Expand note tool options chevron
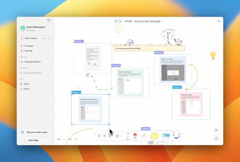Image resolution: width=240 pixels, height=162 pixels. coord(121,136)
